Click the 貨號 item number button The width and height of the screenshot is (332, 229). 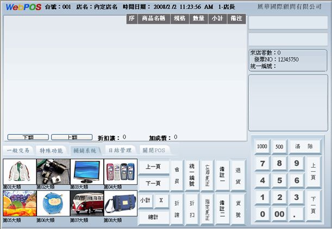238,209
